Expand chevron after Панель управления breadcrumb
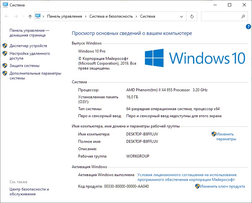The width and height of the screenshot is (252, 203). click(x=86, y=16)
